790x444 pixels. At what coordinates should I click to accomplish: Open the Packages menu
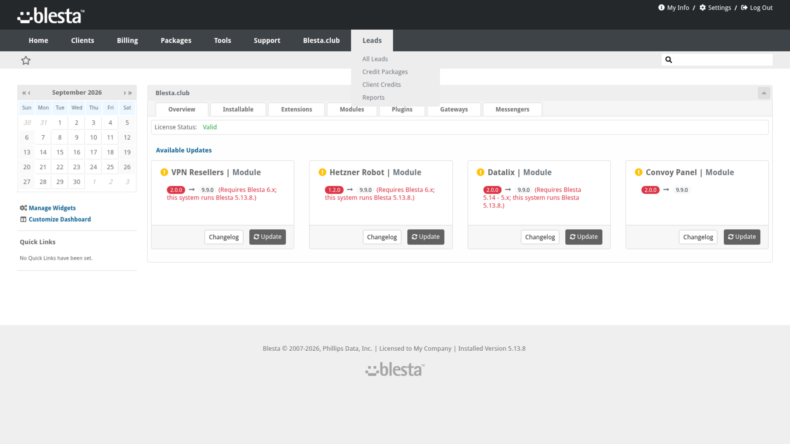coord(176,40)
